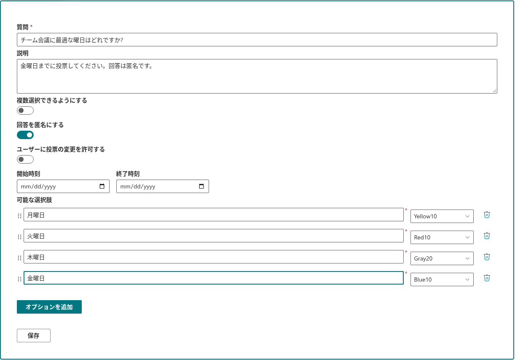Viewport: 515px width, 360px height.
Task: Click the reorder handle beside 火曜日
Action: 19,237
